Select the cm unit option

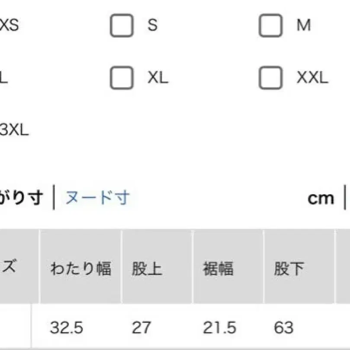[321, 198]
